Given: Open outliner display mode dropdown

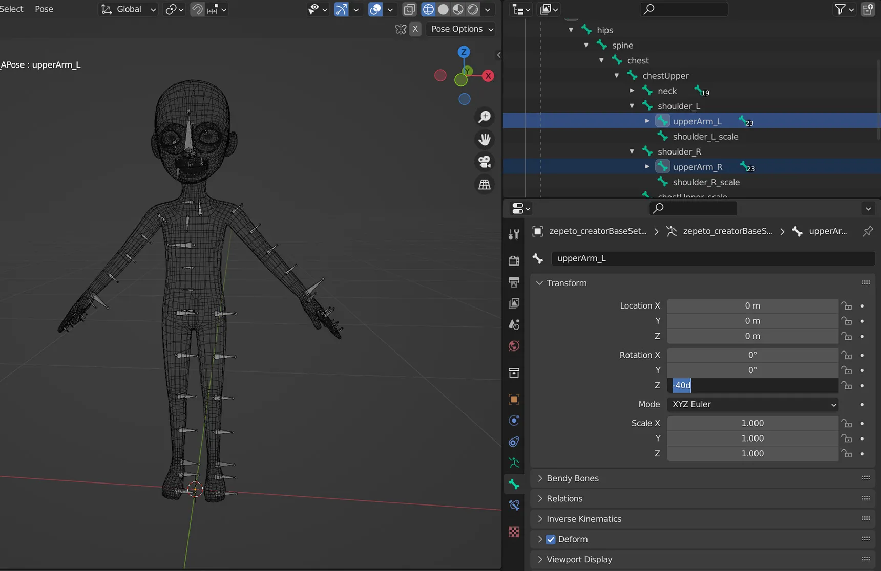Looking at the screenshot, I should [x=549, y=9].
